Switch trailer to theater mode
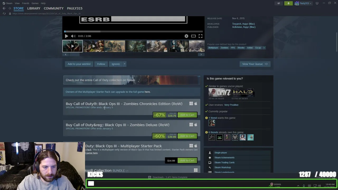Screen dimensions: 338x190 [x=193, y=36]
